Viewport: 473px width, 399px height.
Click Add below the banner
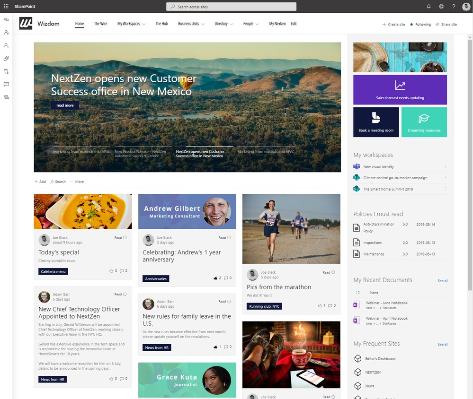coord(40,182)
